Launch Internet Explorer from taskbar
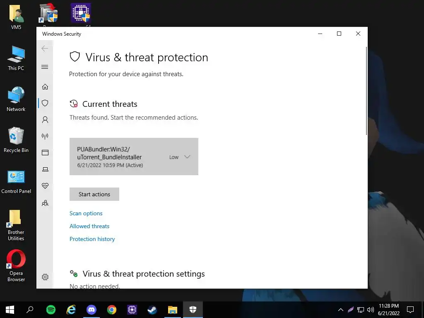The image size is (424, 318). tap(71, 310)
